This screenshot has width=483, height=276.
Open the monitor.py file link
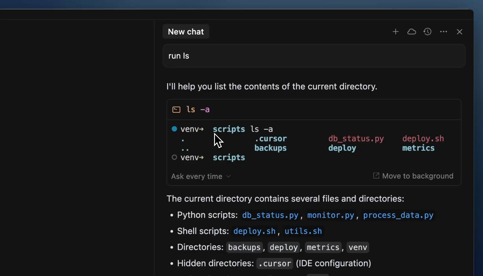(x=331, y=215)
